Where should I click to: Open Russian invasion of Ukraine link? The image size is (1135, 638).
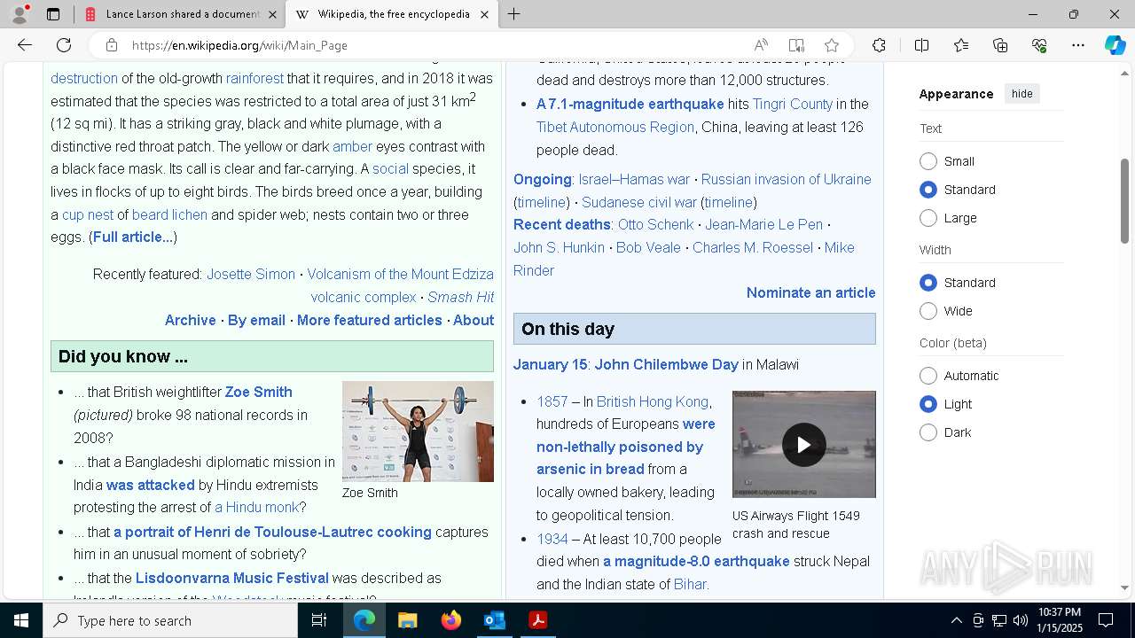(786, 179)
